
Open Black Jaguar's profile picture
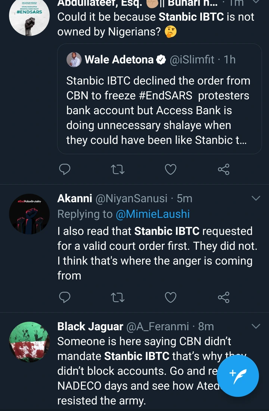(30, 342)
